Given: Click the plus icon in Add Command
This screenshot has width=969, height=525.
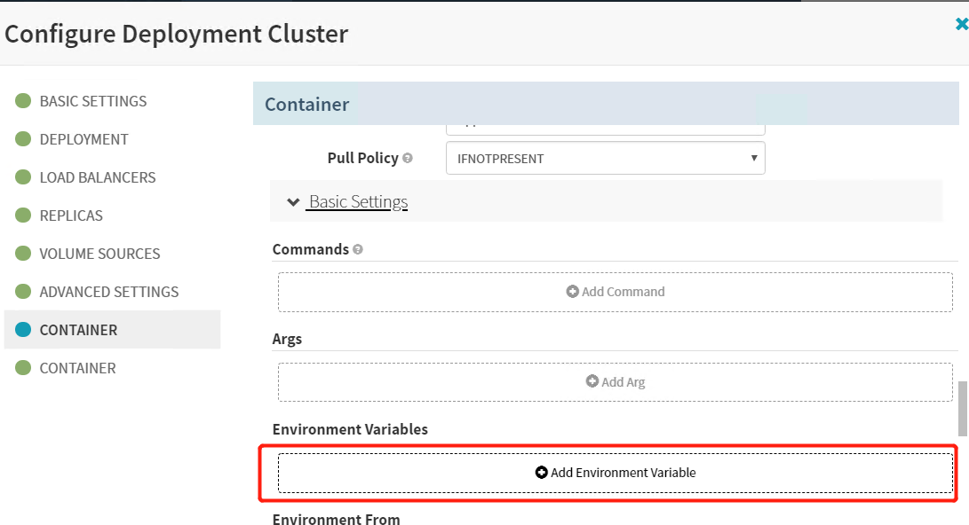Looking at the screenshot, I should click(573, 292).
